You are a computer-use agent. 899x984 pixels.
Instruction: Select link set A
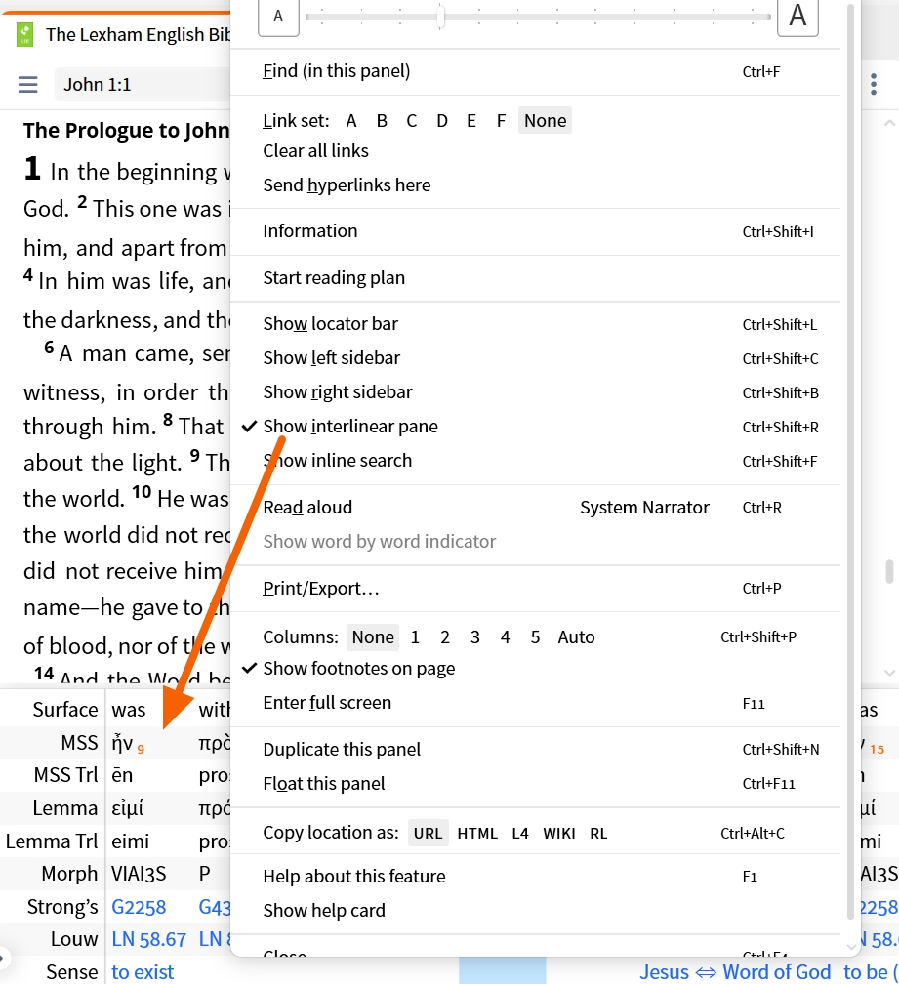(x=351, y=120)
